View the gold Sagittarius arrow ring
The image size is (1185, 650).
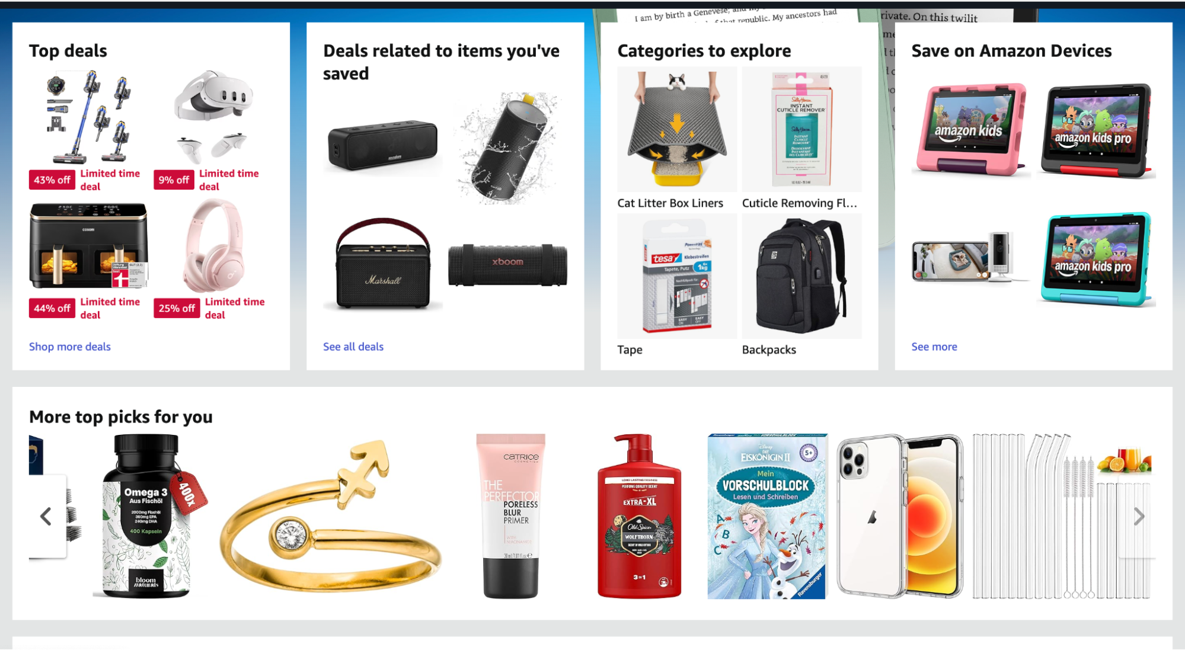331,516
